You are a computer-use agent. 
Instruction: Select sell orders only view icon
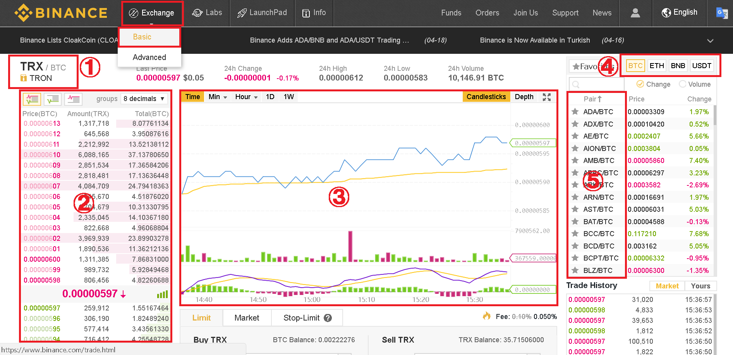[73, 99]
